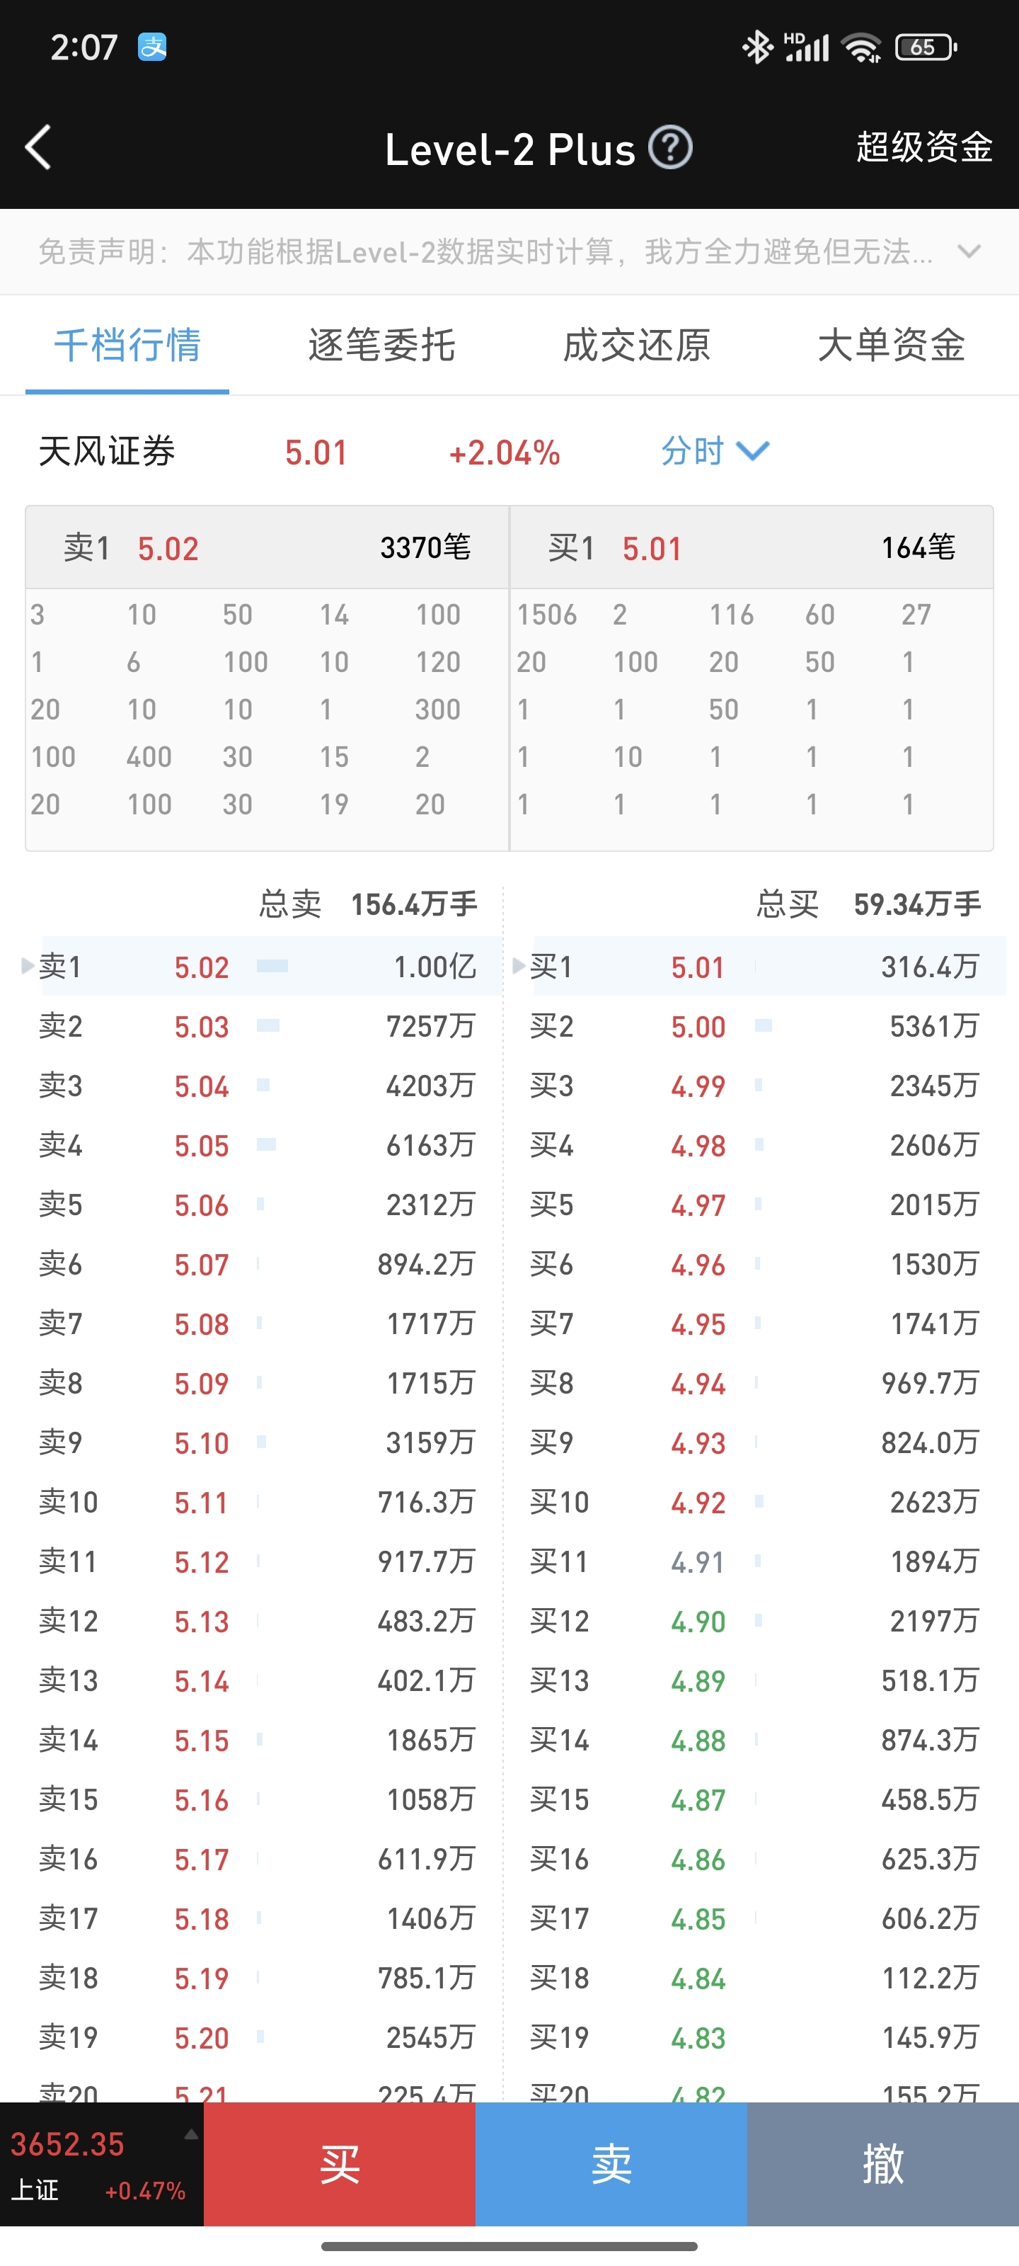Screen dimensions: 1019x2266
Task: Select 买7 price 4.95 row
Action: (756, 1323)
